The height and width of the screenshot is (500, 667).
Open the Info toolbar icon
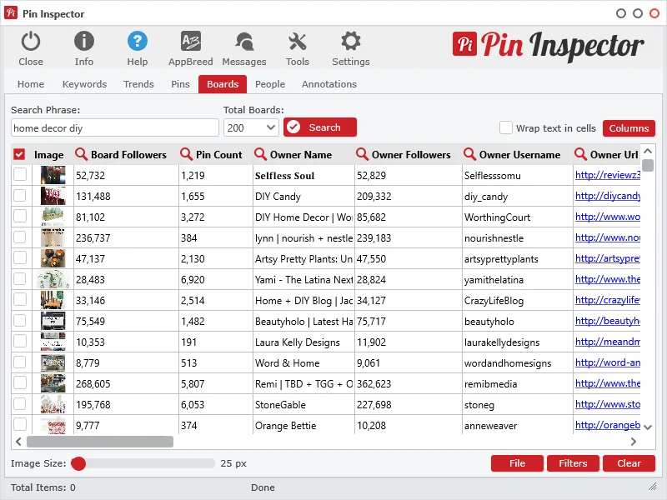click(84, 42)
